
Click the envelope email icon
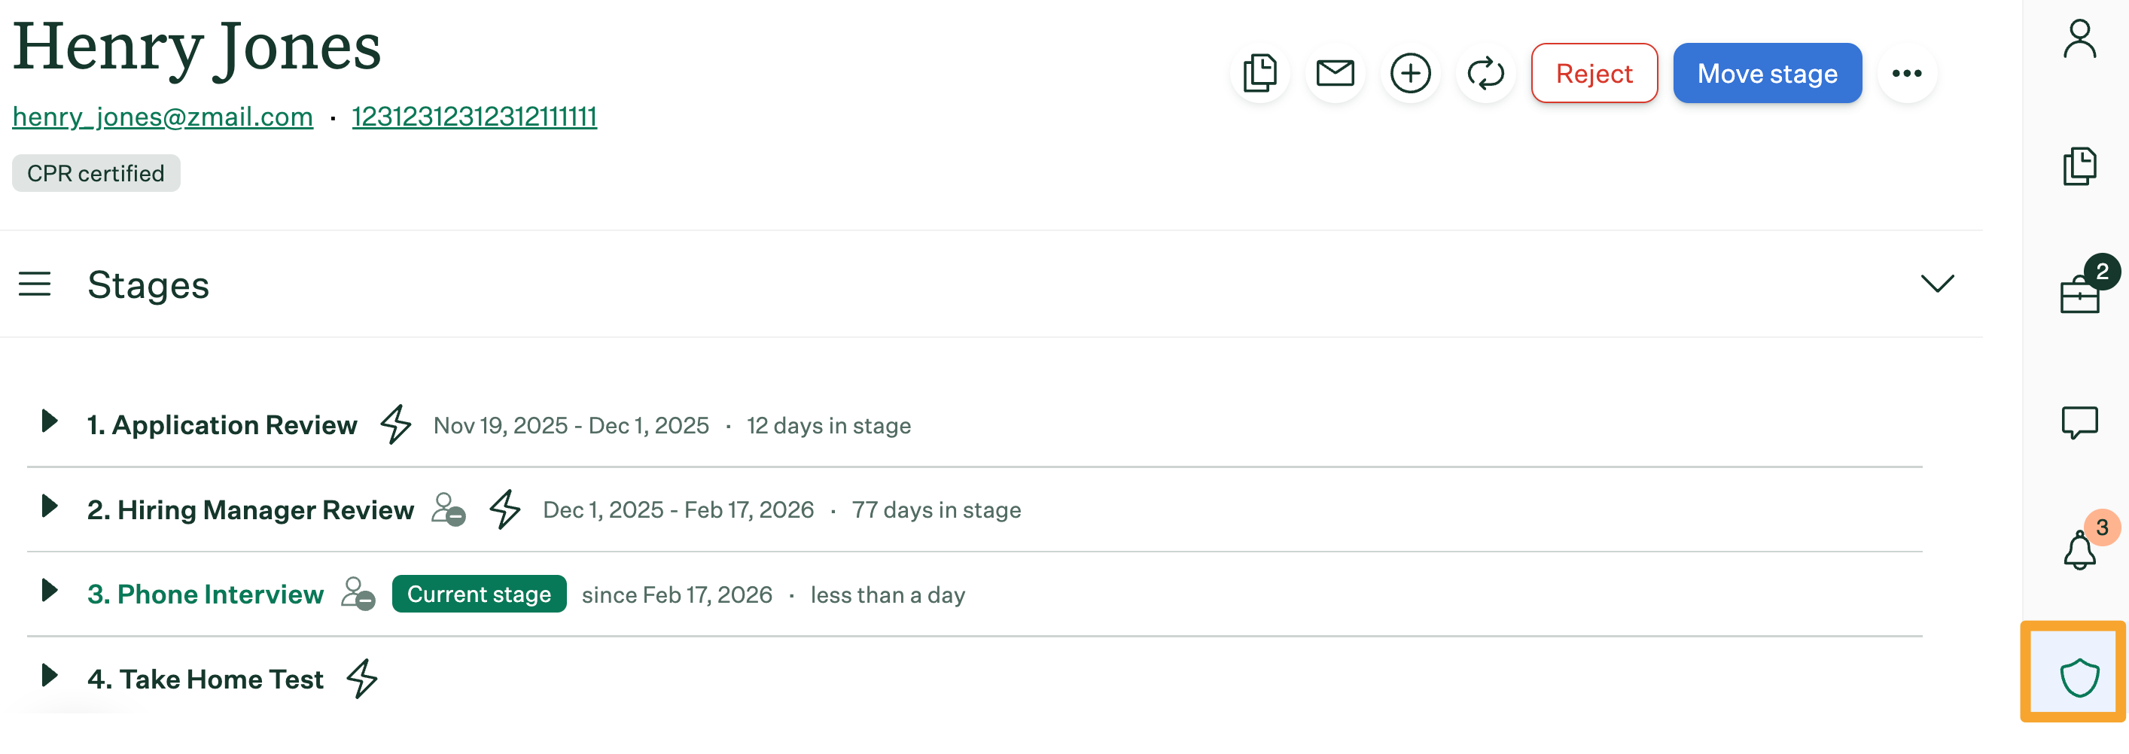coord(1335,74)
